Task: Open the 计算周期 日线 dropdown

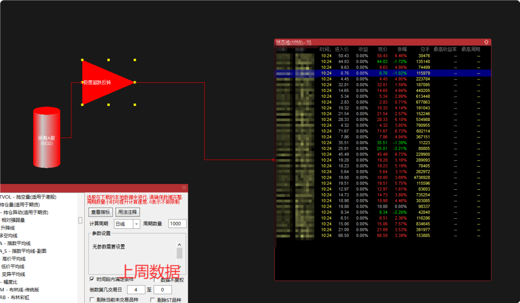Action: coord(136,224)
